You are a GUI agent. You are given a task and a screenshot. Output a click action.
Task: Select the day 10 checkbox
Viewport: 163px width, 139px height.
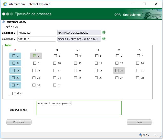[55, 63]
